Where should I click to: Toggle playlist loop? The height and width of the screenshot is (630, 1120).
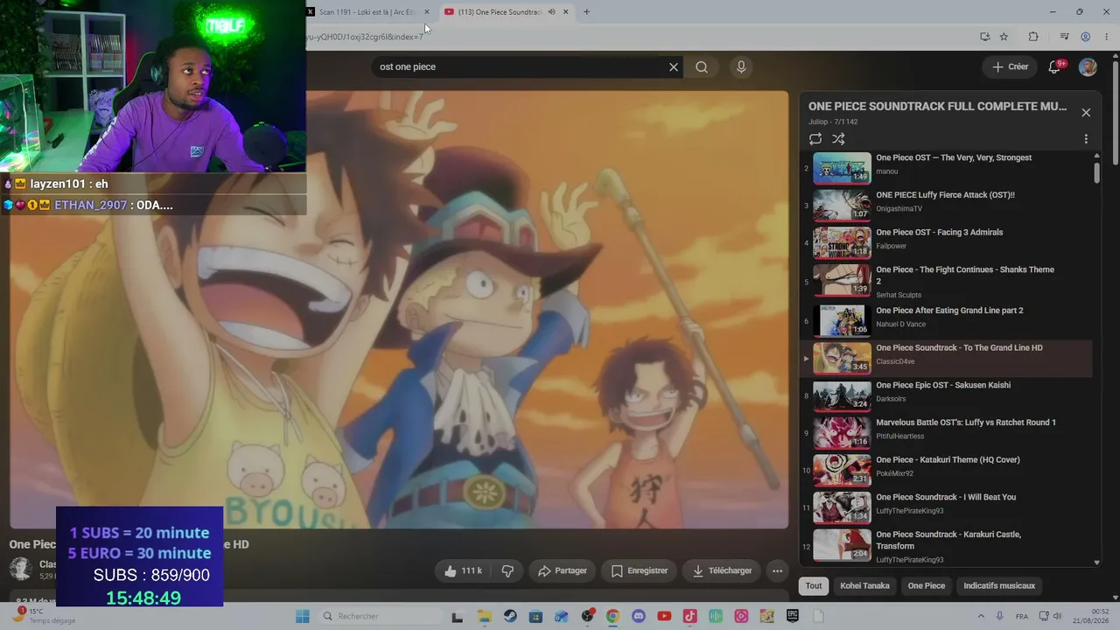pyautogui.click(x=815, y=139)
